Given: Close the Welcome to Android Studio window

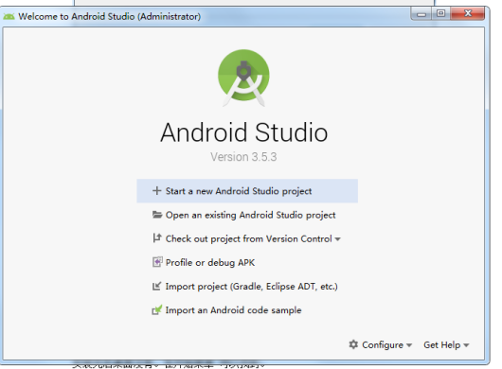Looking at the screenshot, I should point(467,13).
